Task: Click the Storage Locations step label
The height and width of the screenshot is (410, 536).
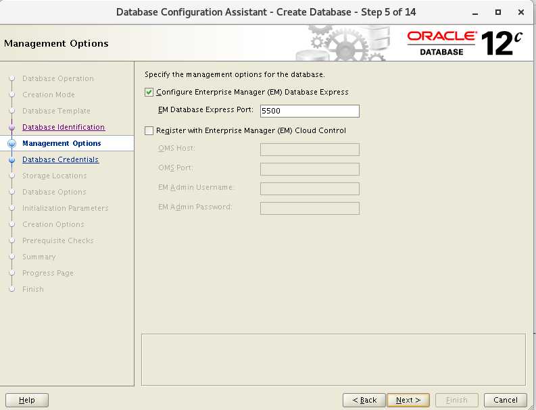Action: (x=54, y=176)
